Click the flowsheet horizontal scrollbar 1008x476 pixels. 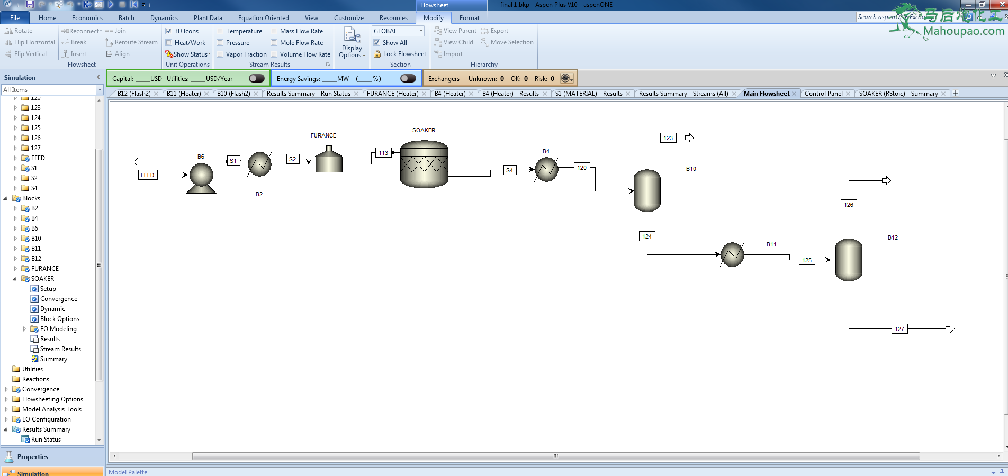pyautogui.click(x=556, y=456)
